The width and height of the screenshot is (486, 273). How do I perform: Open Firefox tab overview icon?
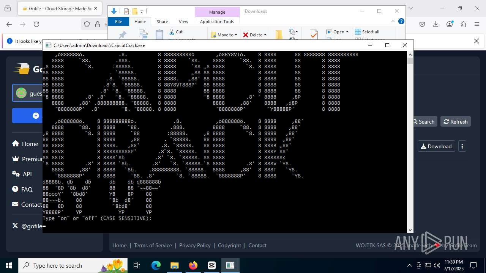coord(8,8)
